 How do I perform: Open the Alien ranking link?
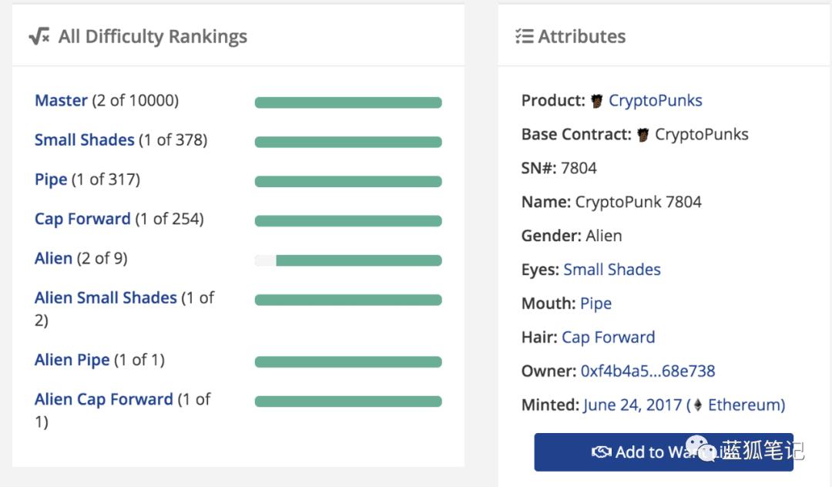53,258
